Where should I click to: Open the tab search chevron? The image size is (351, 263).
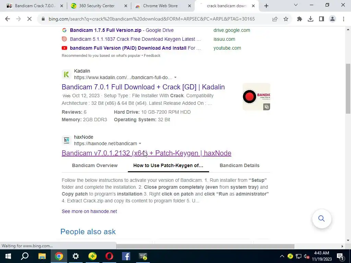[296, 5]
